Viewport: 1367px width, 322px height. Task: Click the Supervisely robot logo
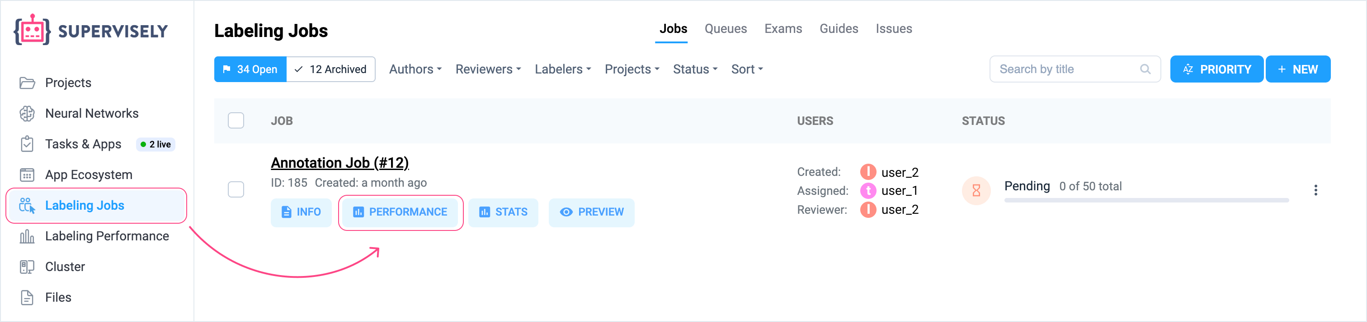[32, 30]
